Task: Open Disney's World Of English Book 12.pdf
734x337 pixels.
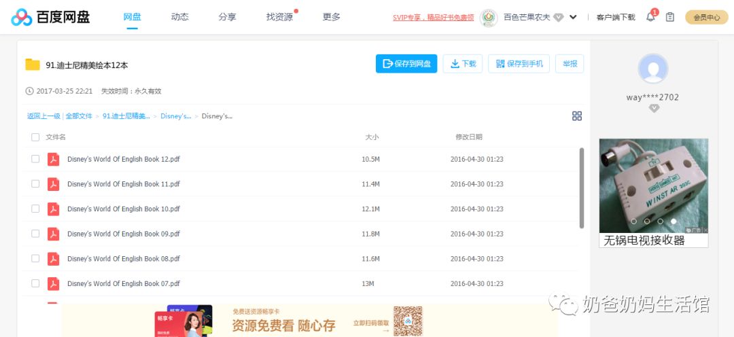Action: 124,159
